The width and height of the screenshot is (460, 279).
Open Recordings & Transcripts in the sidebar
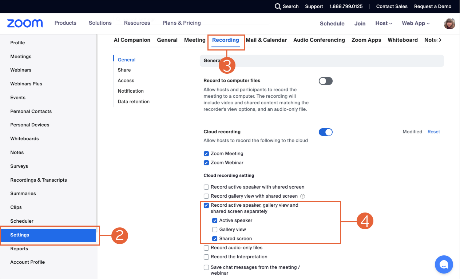click(x=39, y=180)
